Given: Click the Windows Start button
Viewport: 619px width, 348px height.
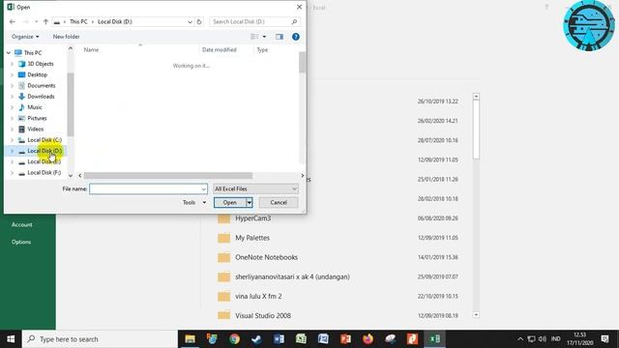Looking at the screenshot, I should pos(11,339).
